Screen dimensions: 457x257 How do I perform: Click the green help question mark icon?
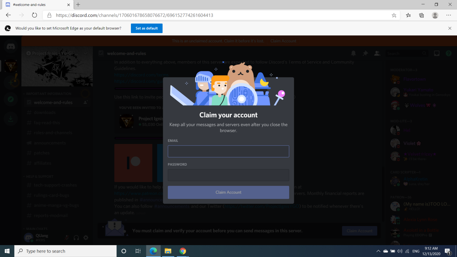tap(448, 53)
